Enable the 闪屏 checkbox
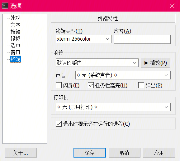The image size is (180, 161). click(x=59, y=85)
